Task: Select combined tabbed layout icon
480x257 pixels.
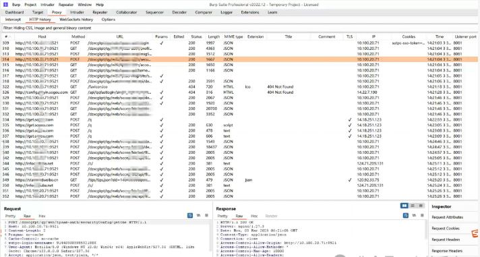Action: click(421, 206)
